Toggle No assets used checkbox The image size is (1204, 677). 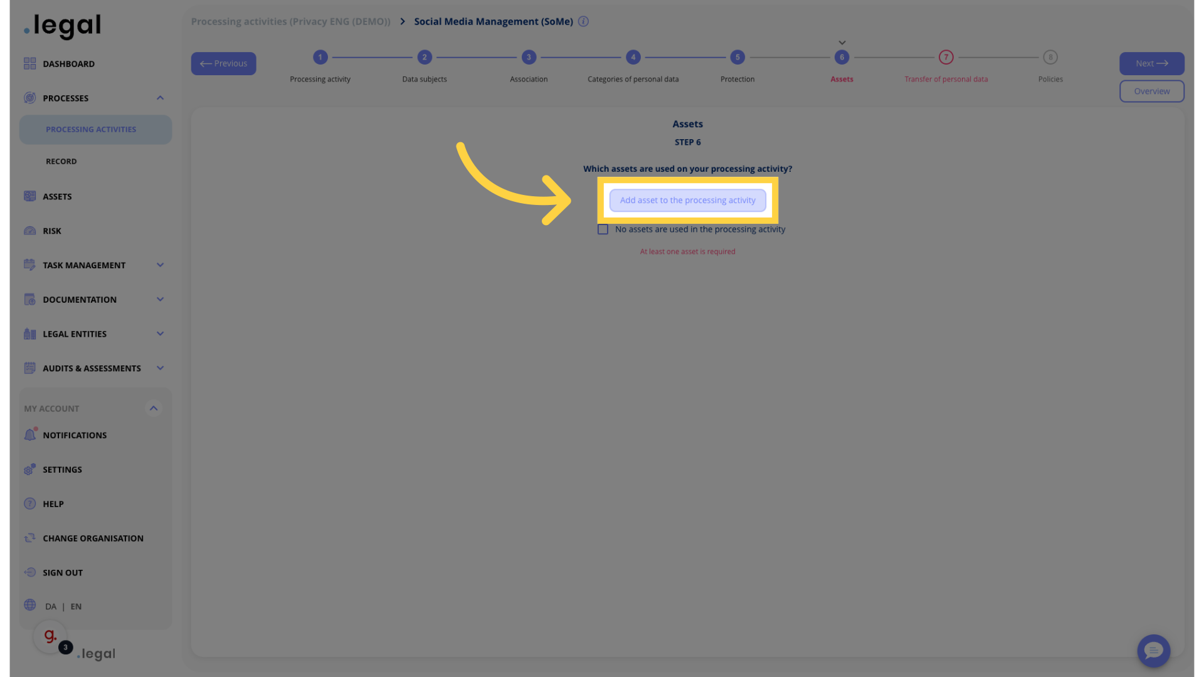[x=603, y=229]
